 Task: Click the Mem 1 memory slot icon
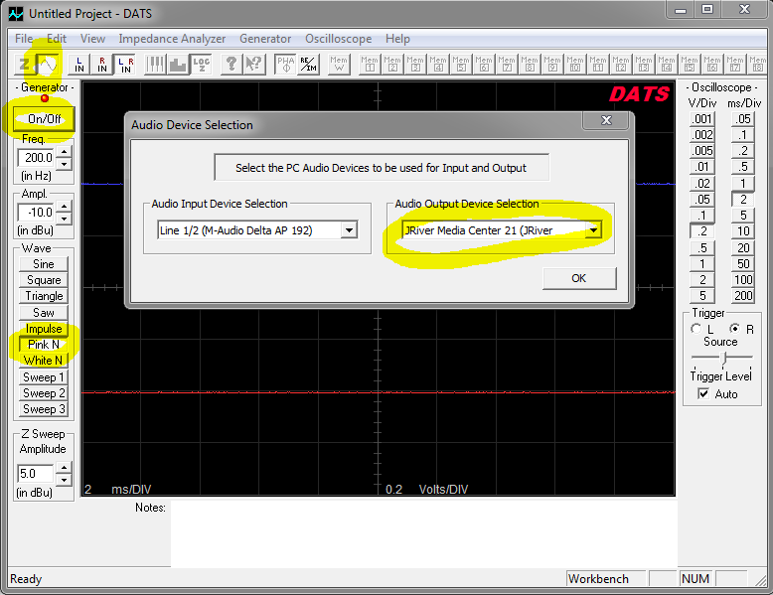tap(370, 65)
